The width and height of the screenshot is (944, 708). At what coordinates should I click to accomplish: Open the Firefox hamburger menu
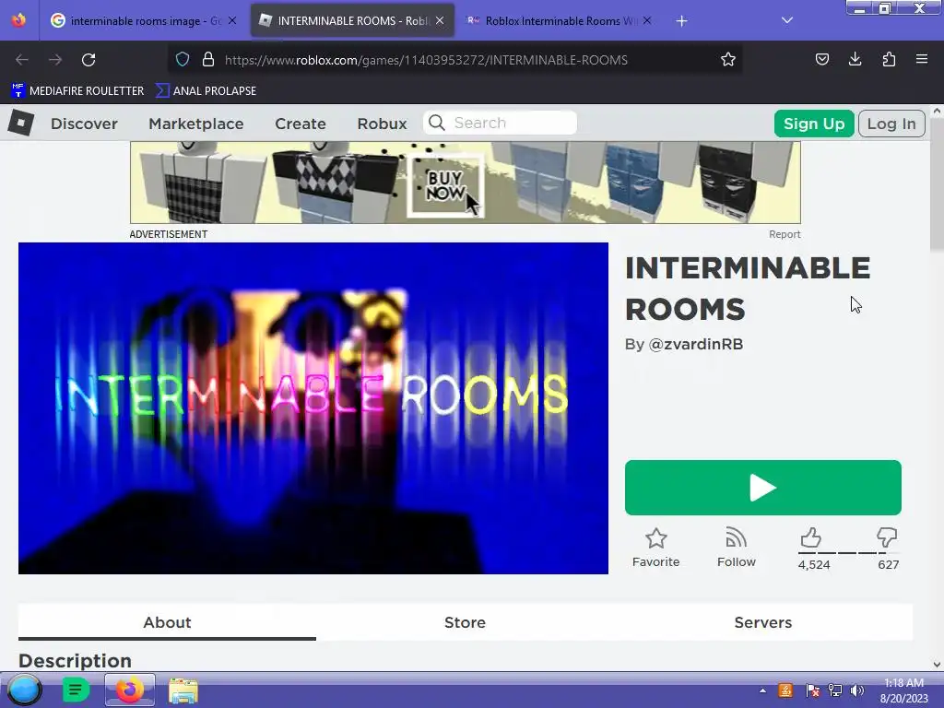921,59
